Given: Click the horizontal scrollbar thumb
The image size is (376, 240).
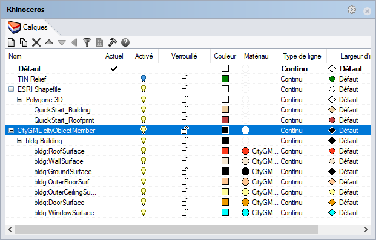Looking at the screenshot, I should [167, 230].
